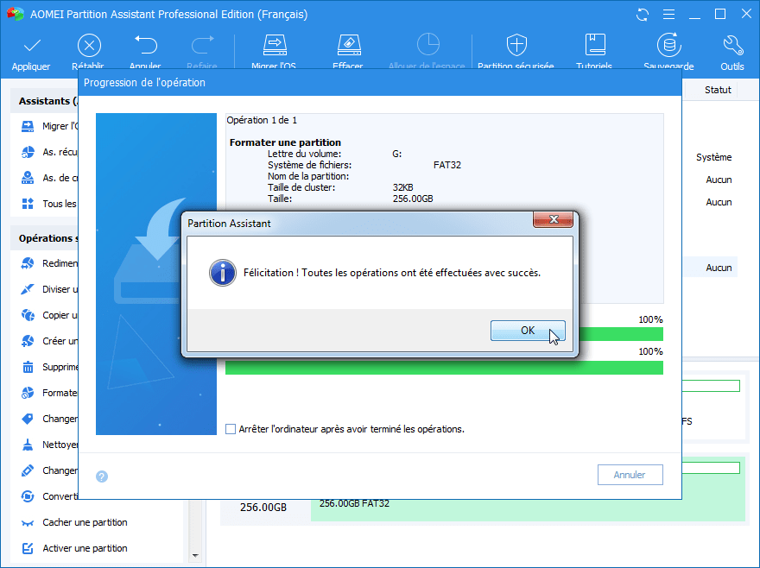This screenshot has height=568, width=760.
Task: Select the Migrer l'OS toolbar icon
Action: coord(275,45)
